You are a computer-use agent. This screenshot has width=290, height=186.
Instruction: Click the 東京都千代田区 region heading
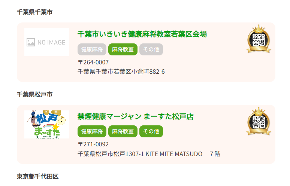[37, 176]
